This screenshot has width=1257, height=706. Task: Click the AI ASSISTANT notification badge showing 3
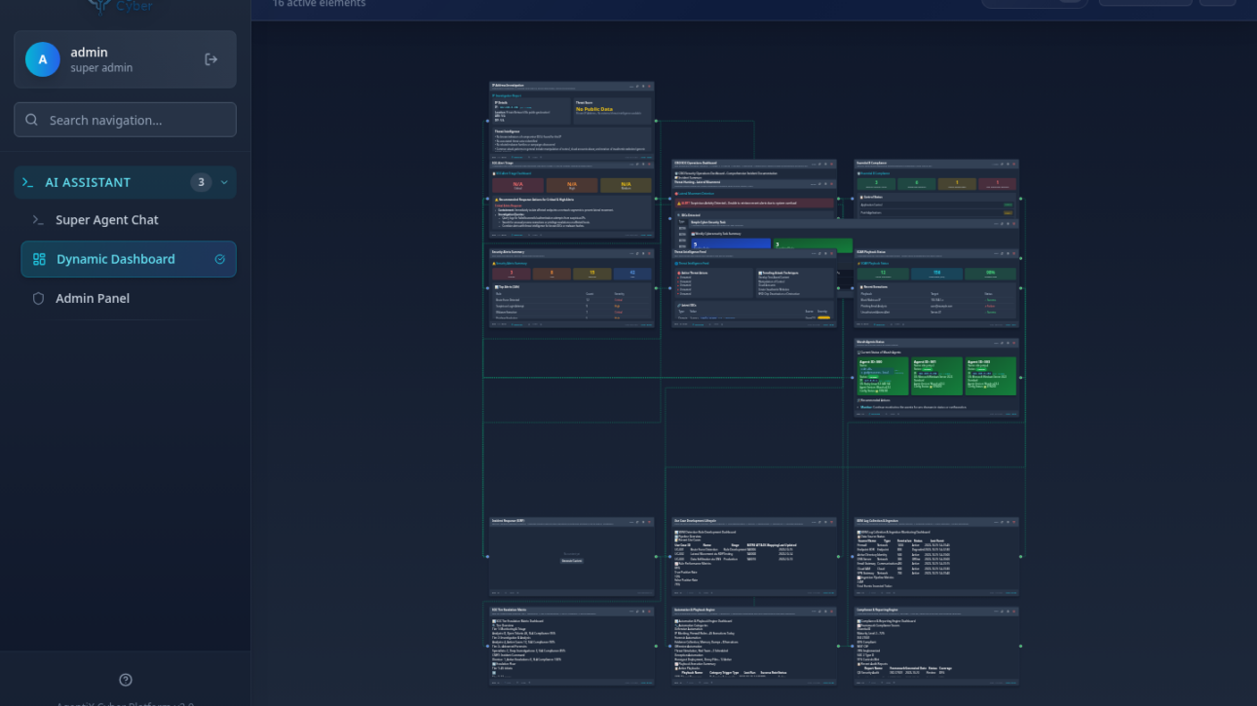click(200, 182)
